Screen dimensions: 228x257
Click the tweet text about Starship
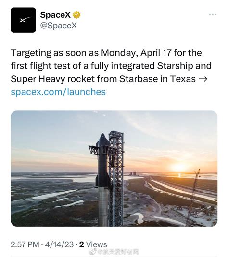click(111, 66)
